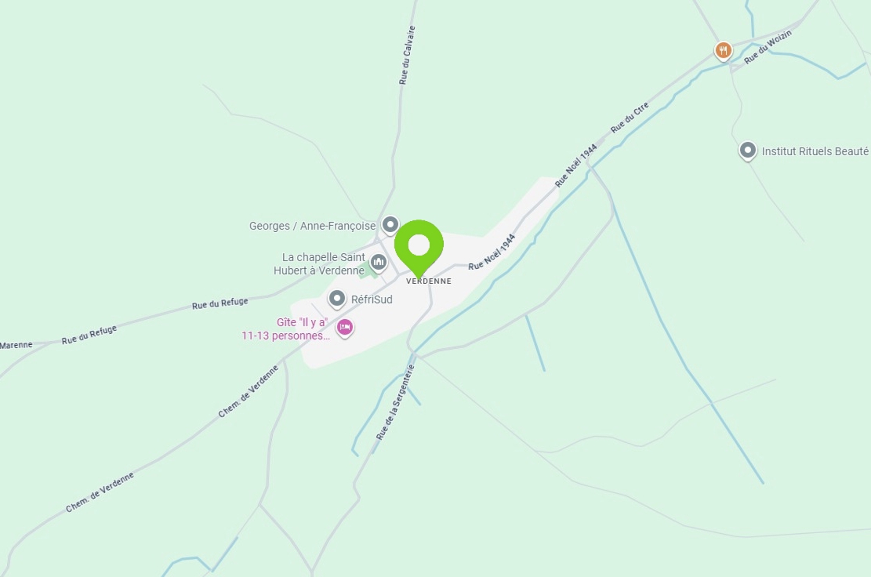Viewport: 871px width, 577px height.
Task: Select the pink Gîte lodging bed icon
Action: tap(344, 328)
